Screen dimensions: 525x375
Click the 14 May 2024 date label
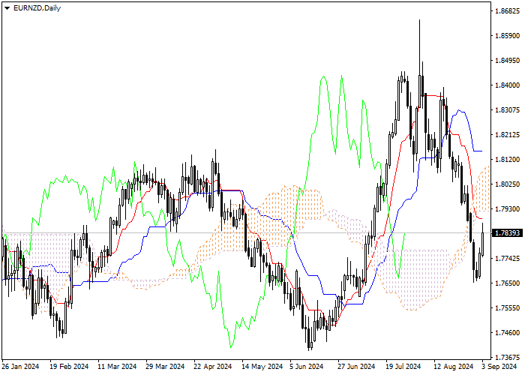click(x=262, y=367)
